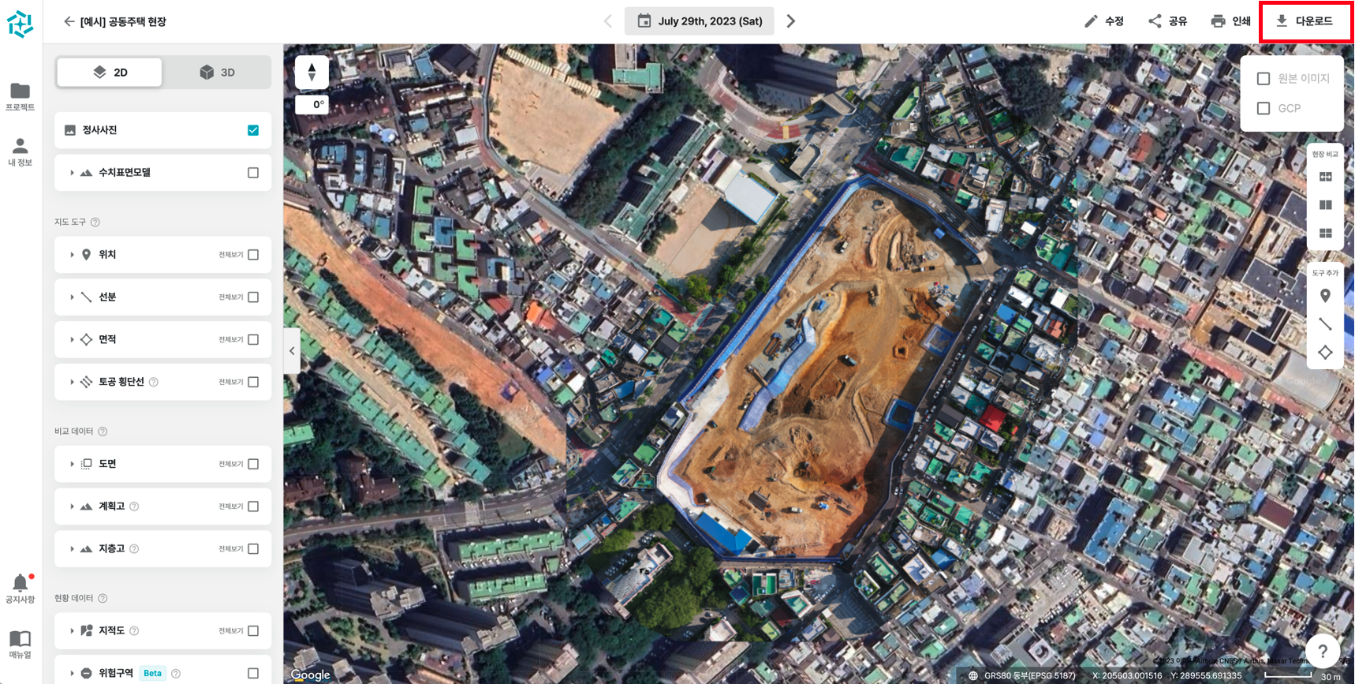Open the 매뉴얼 book icon
This screenshot has width=1355, height=684.
pos(21,639)
